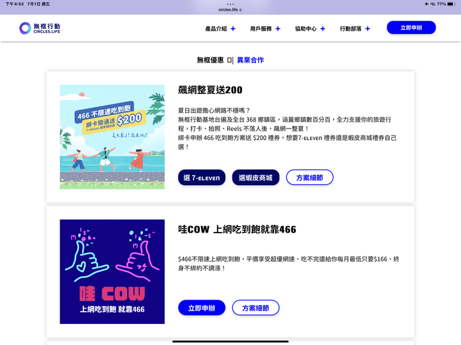This screenshot has height=345, width=461.
Task: Choose the 選 7-ELEVEN voucher button
Action: [x=202, y=178]
